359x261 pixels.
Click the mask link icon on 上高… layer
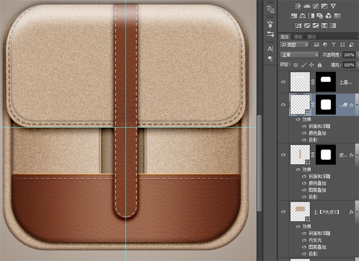click(313, 82)
